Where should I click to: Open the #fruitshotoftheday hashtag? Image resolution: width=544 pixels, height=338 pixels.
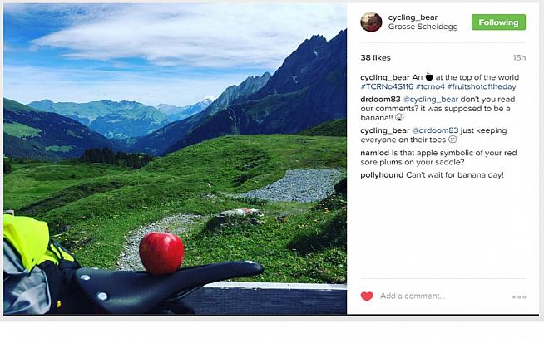pyautogui.click(x=482, y=86)
